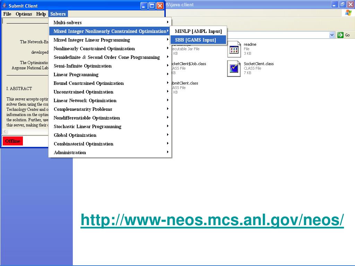
Task: Click the Go button in Explorer
Action: [x=344, y=35]
